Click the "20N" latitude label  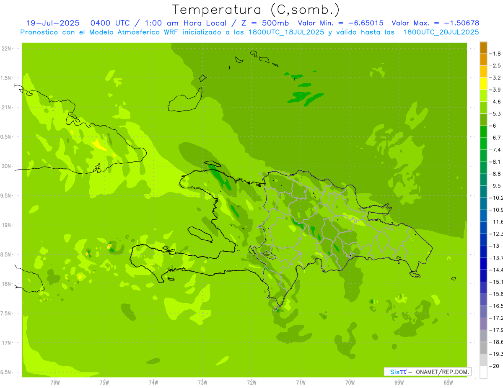(6, 166)
